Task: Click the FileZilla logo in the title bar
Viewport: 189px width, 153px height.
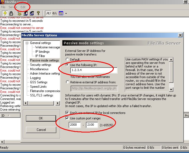Action: [x=2, y=2]
